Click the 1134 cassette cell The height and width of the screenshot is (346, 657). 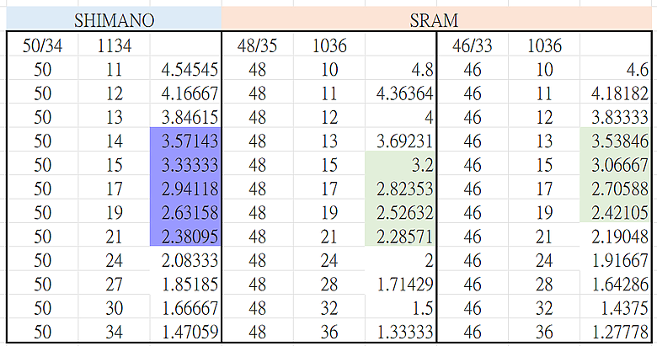click(114, 45)
